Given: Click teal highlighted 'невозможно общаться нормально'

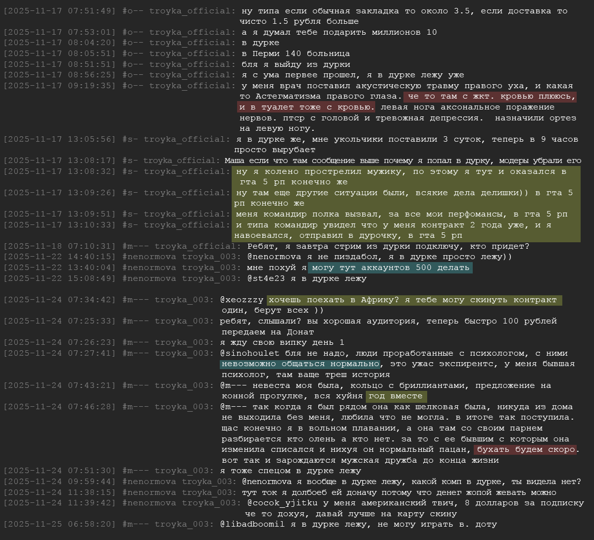Looking at the screenshot, I should pos(300,364).
